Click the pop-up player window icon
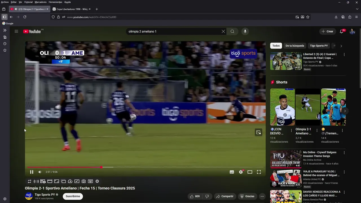 tap(63, 181)
